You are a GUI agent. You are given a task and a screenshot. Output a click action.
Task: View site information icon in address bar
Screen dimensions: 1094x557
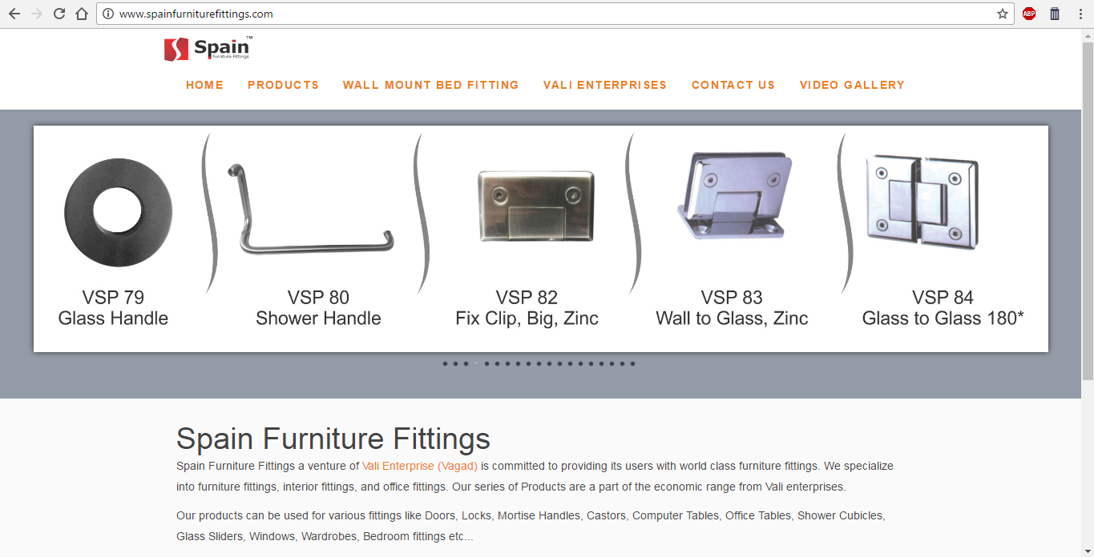coord(108,14)
